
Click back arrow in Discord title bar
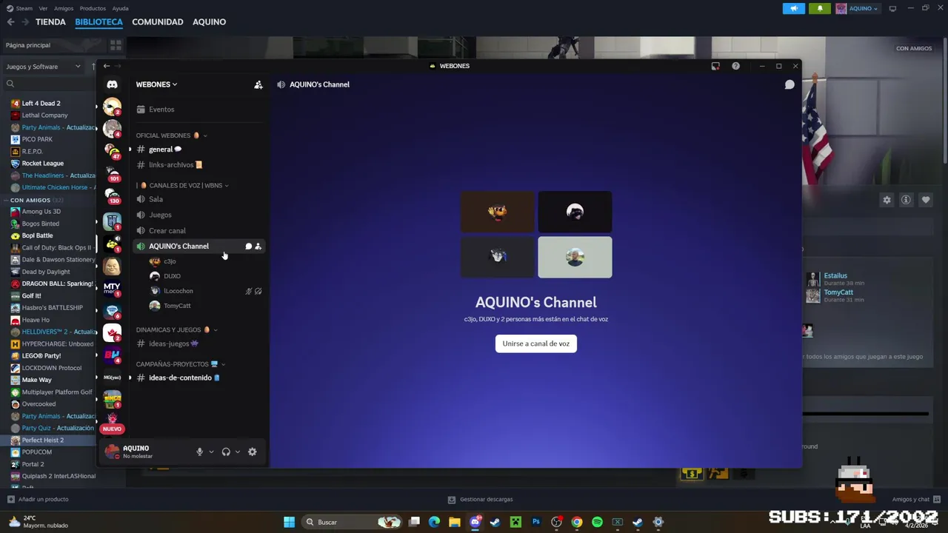[107, 66]
